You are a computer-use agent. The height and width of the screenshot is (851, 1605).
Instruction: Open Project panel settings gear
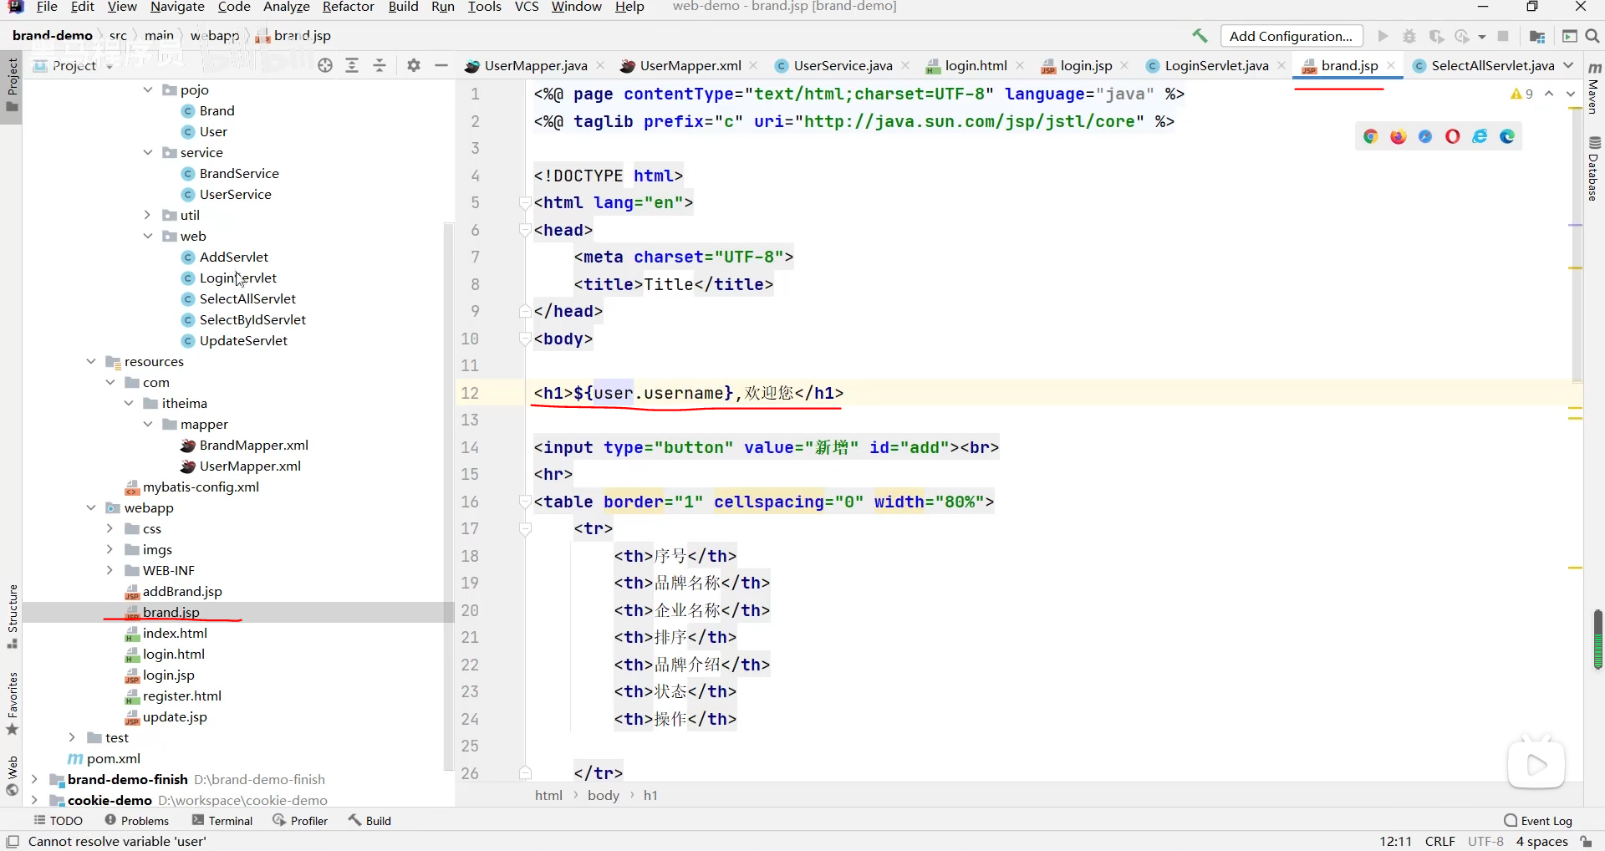(414, 65)
